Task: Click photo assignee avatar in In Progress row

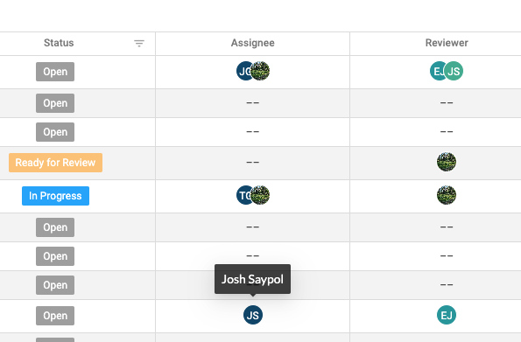Action: coord(260,195)
